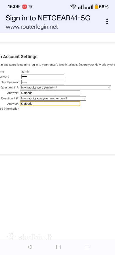Open the three-dot overflow menu
The height and width of the screenshot is (255, 115).
pos(107,22)
